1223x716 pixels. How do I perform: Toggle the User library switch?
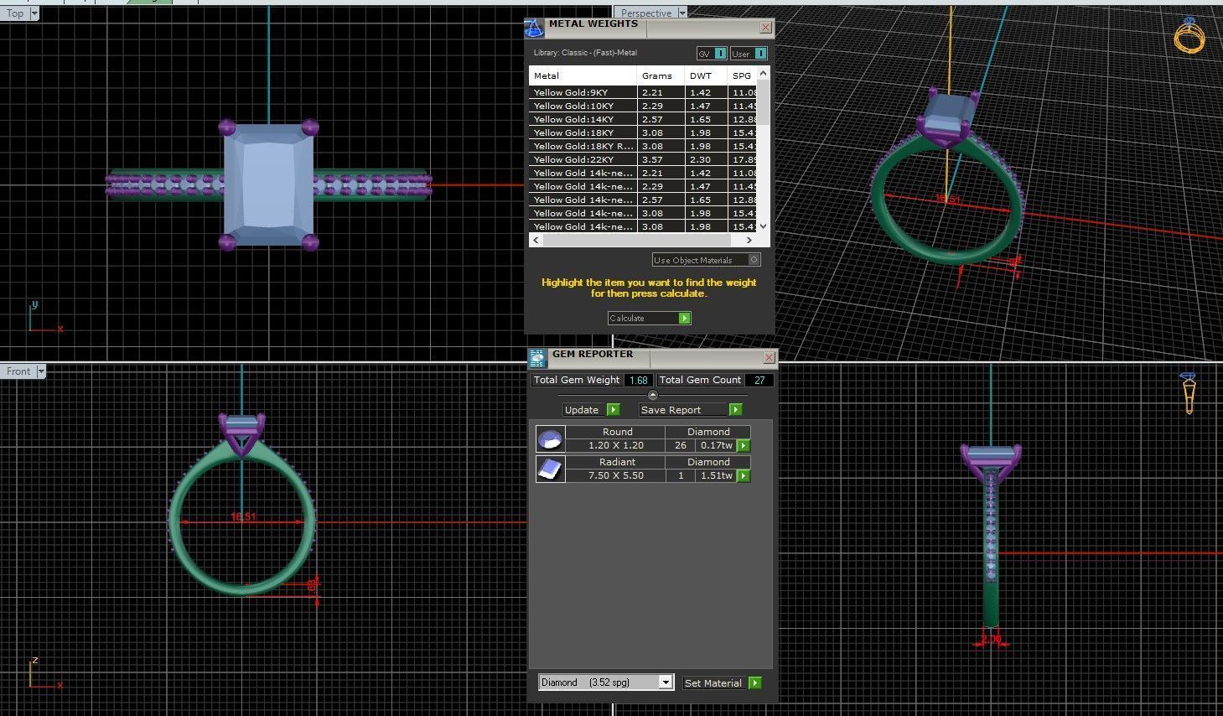[x=759, y=54]
